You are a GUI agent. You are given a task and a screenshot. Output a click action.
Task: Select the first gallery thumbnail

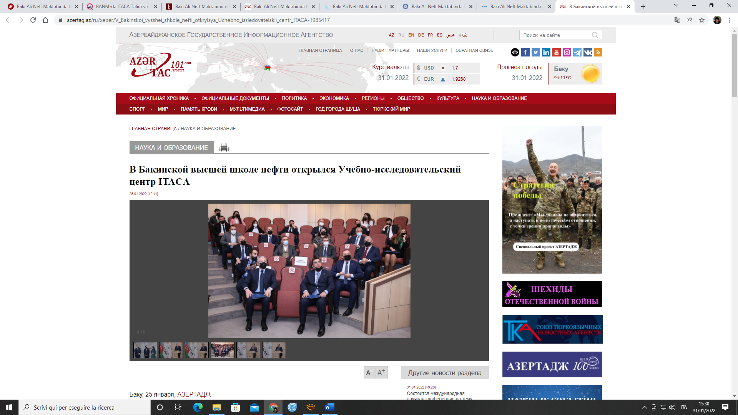point(145,350)
